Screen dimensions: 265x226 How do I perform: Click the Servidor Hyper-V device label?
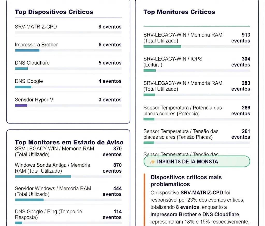pos(34,100)
